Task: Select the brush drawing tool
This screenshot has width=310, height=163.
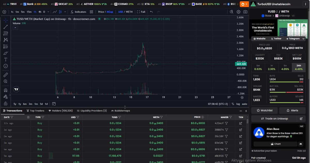Action: (5, 53)
